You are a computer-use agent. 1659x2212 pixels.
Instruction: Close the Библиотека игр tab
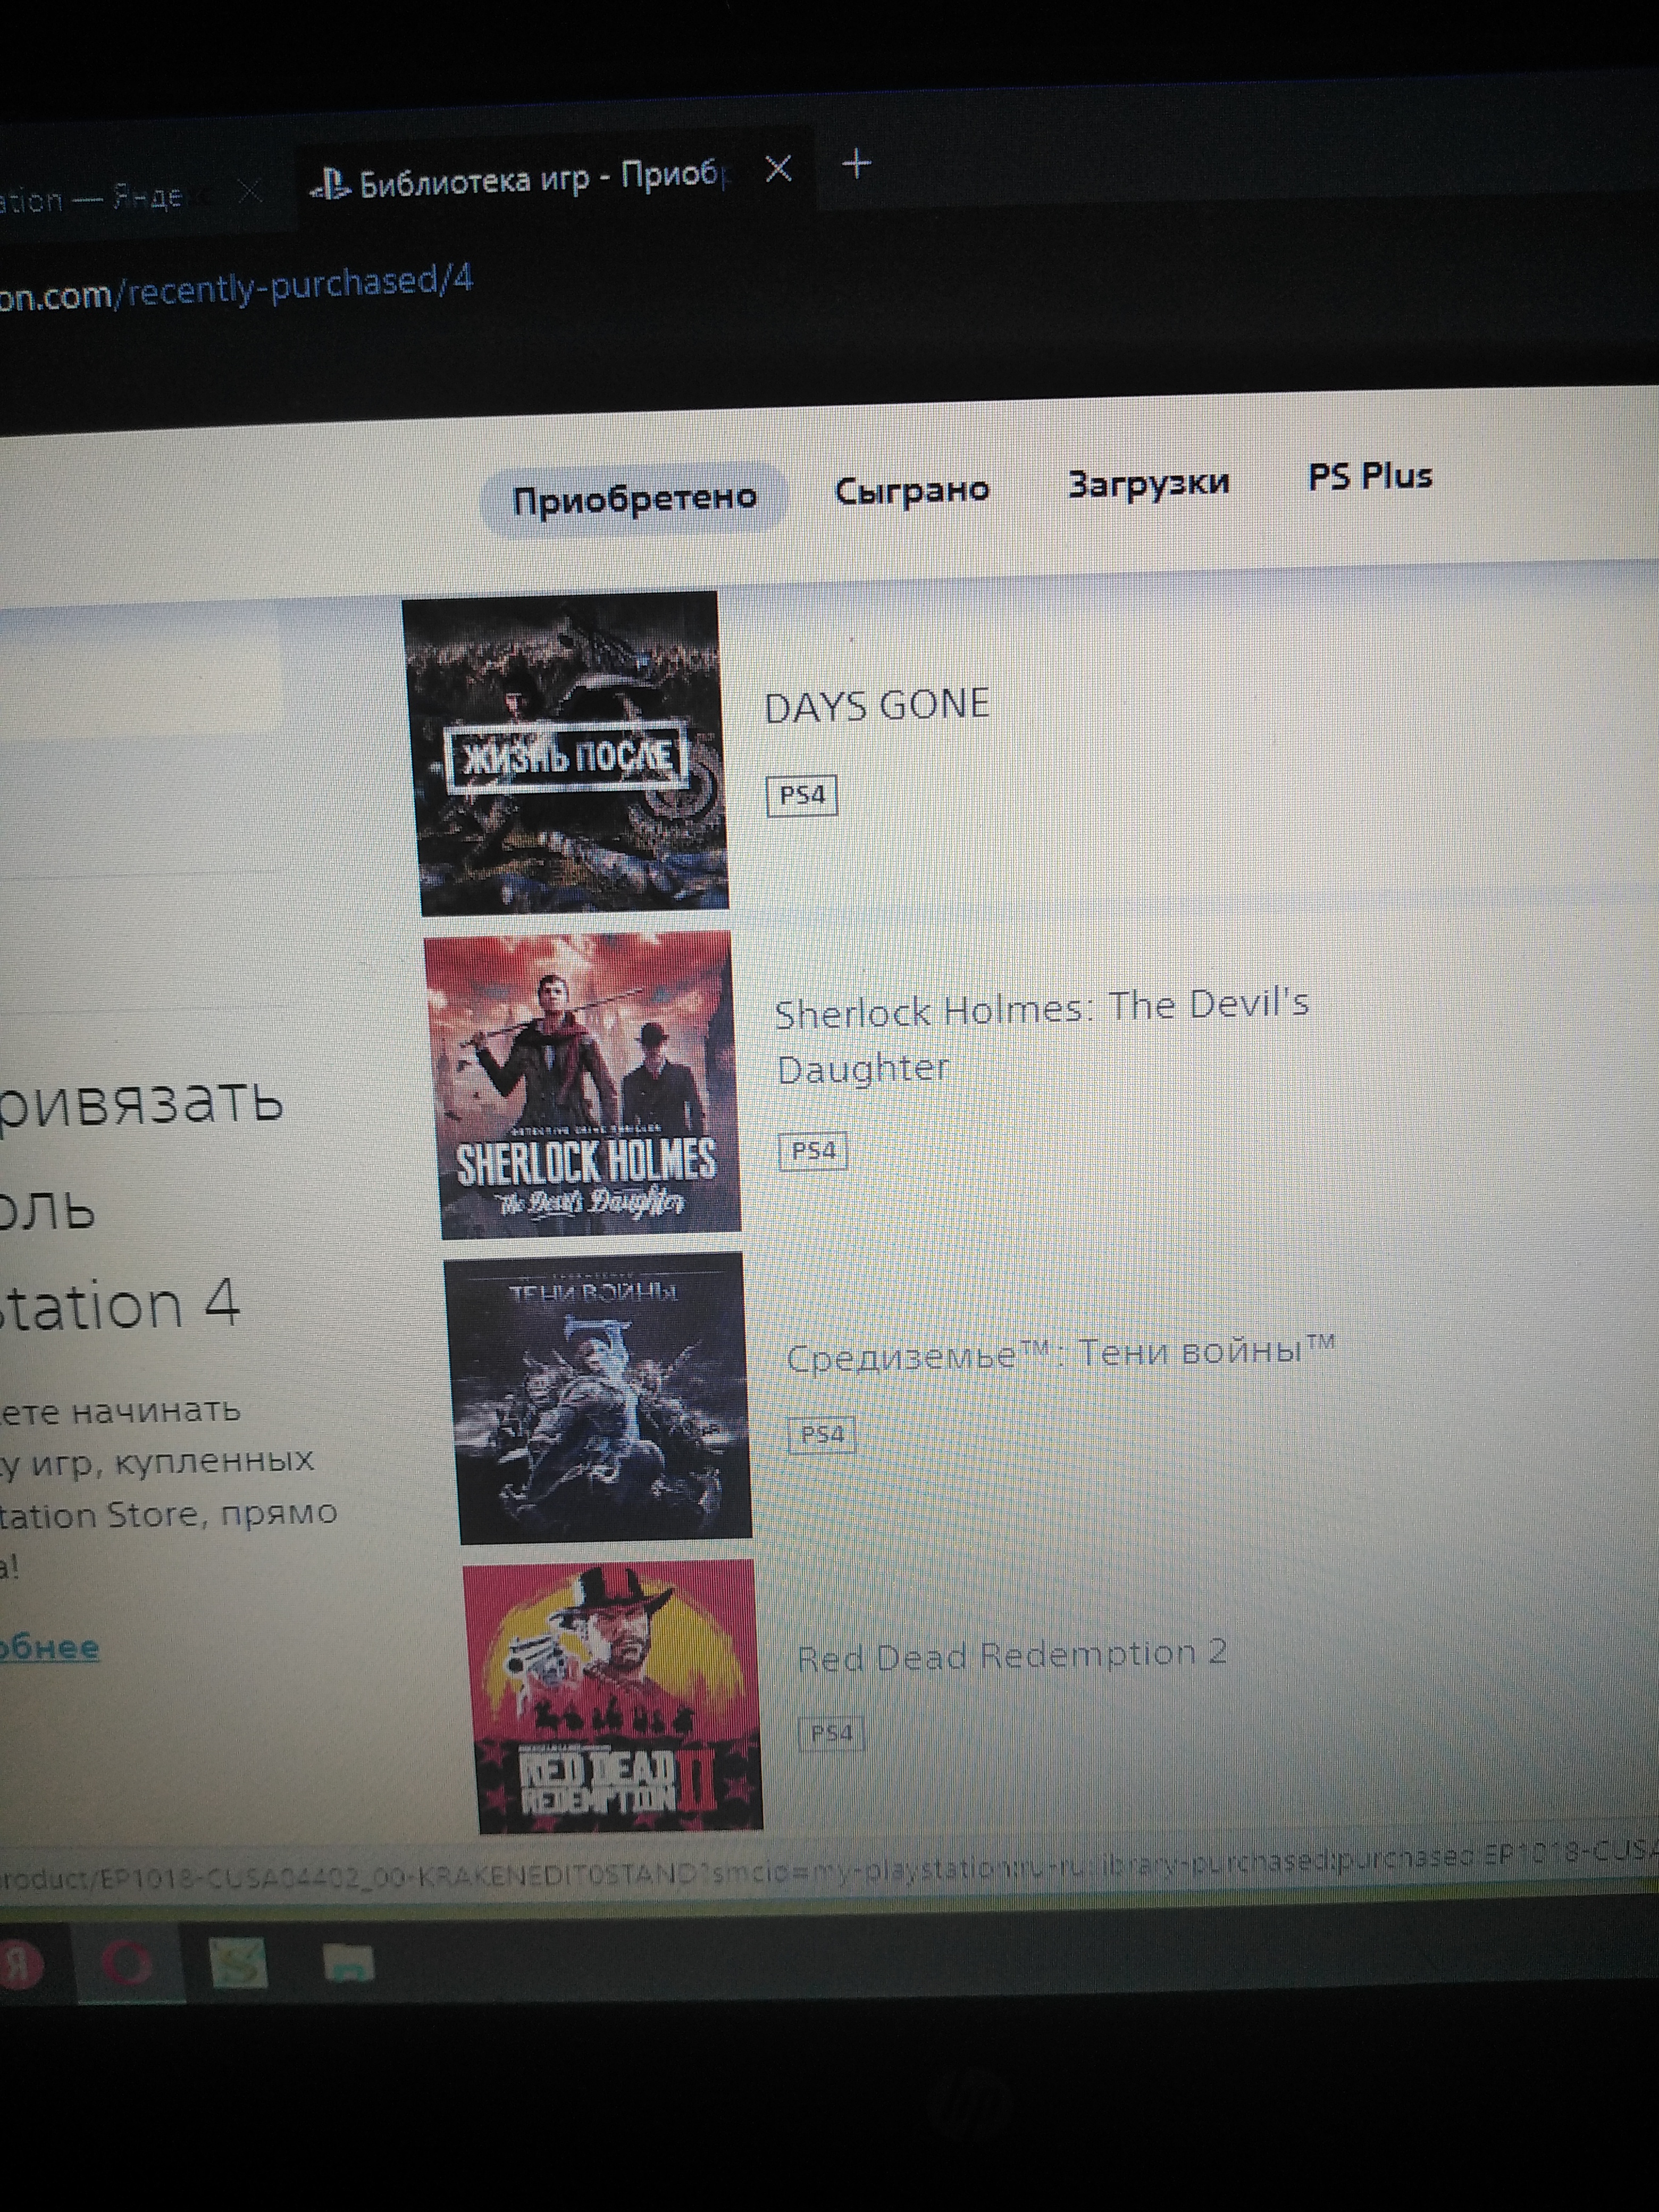[778, 169]
